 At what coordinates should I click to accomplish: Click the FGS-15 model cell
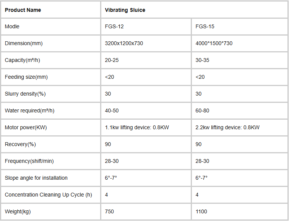coord(205,27)
